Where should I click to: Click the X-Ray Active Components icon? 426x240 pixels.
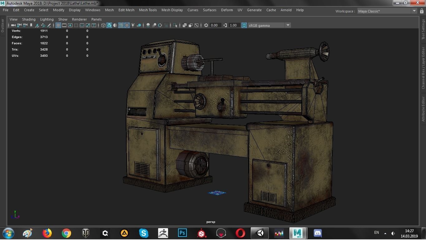coord(191,25)
